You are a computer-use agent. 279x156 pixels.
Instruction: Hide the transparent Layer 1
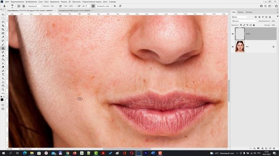pyautogui.click(x=233, y=34)
